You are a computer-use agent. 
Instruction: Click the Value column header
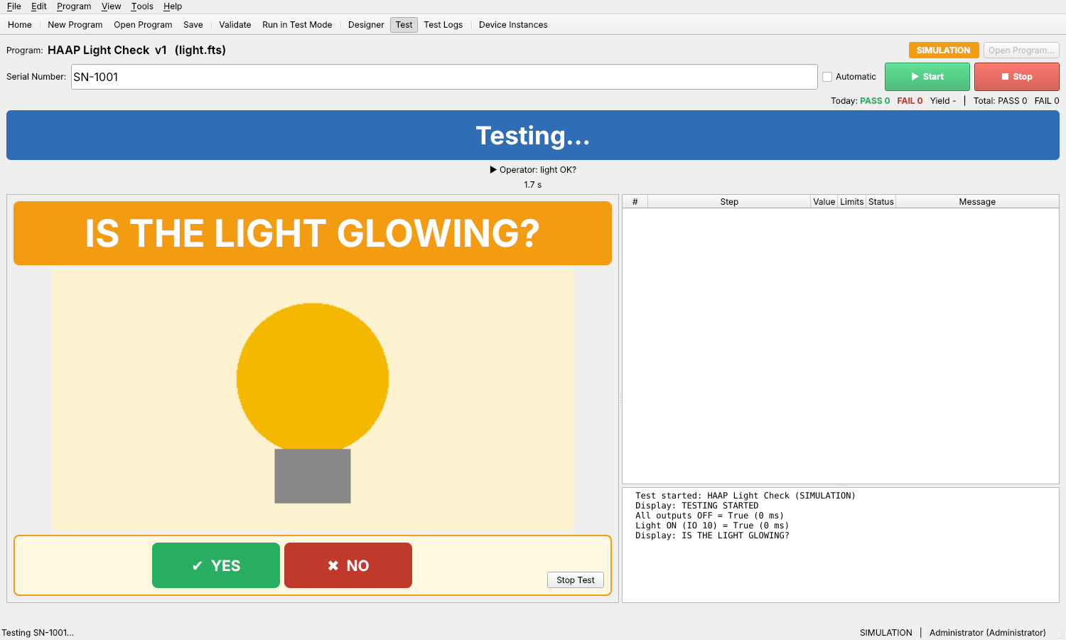pos(824,202)
